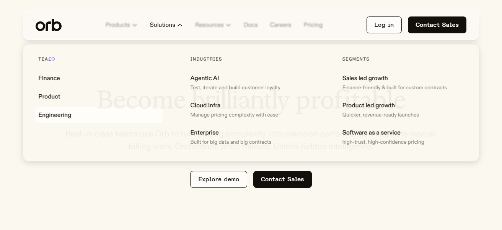Open Sales led growth segment
The height and width of the screenshot is (230, 502).
(x=365, y=78)
